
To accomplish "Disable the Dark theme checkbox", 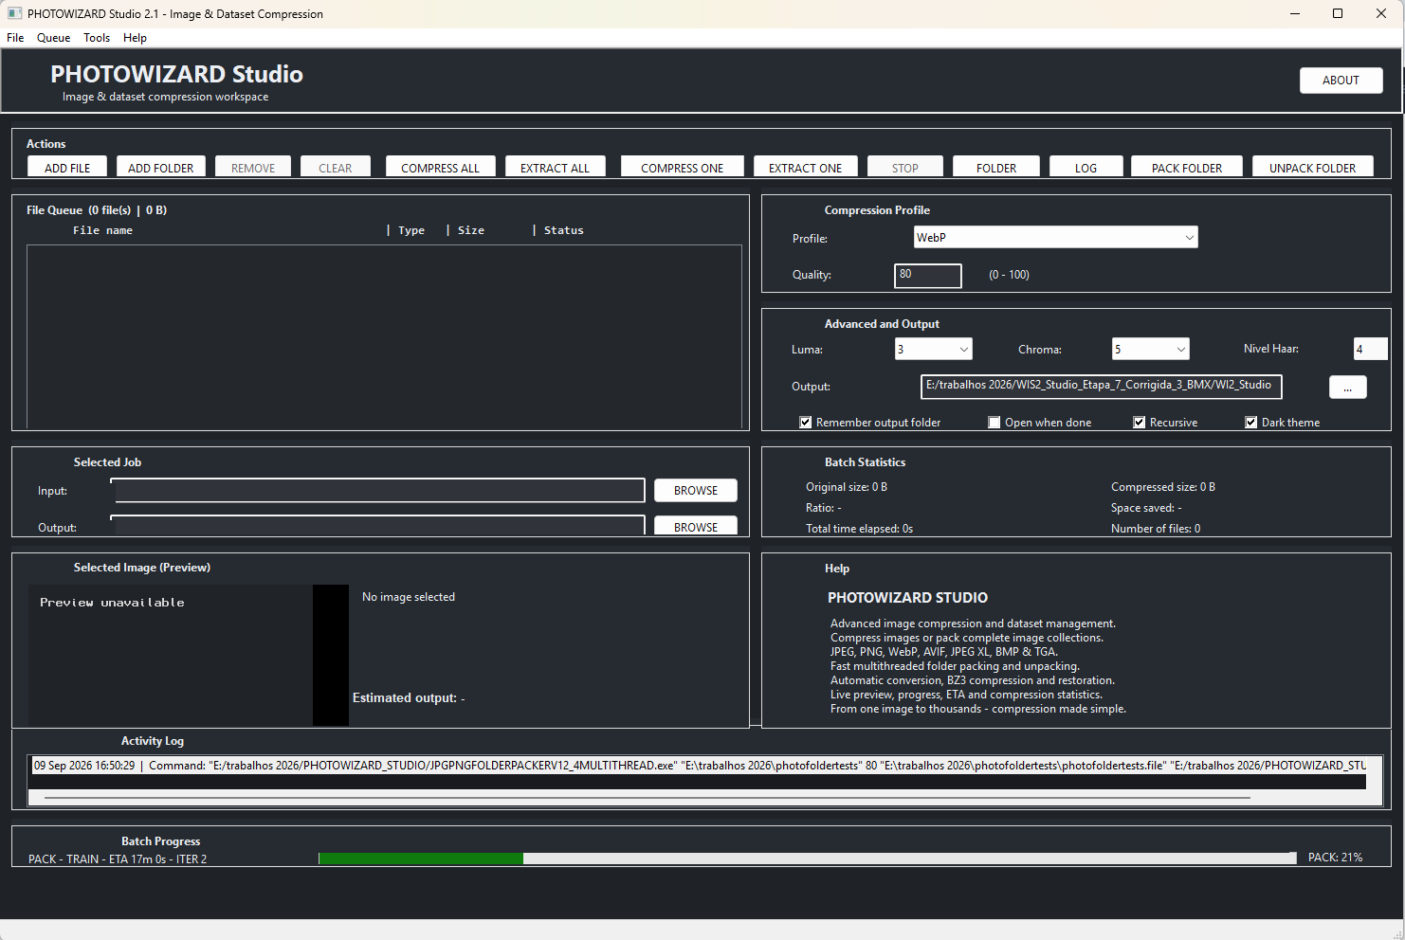I will (1251, 423).
